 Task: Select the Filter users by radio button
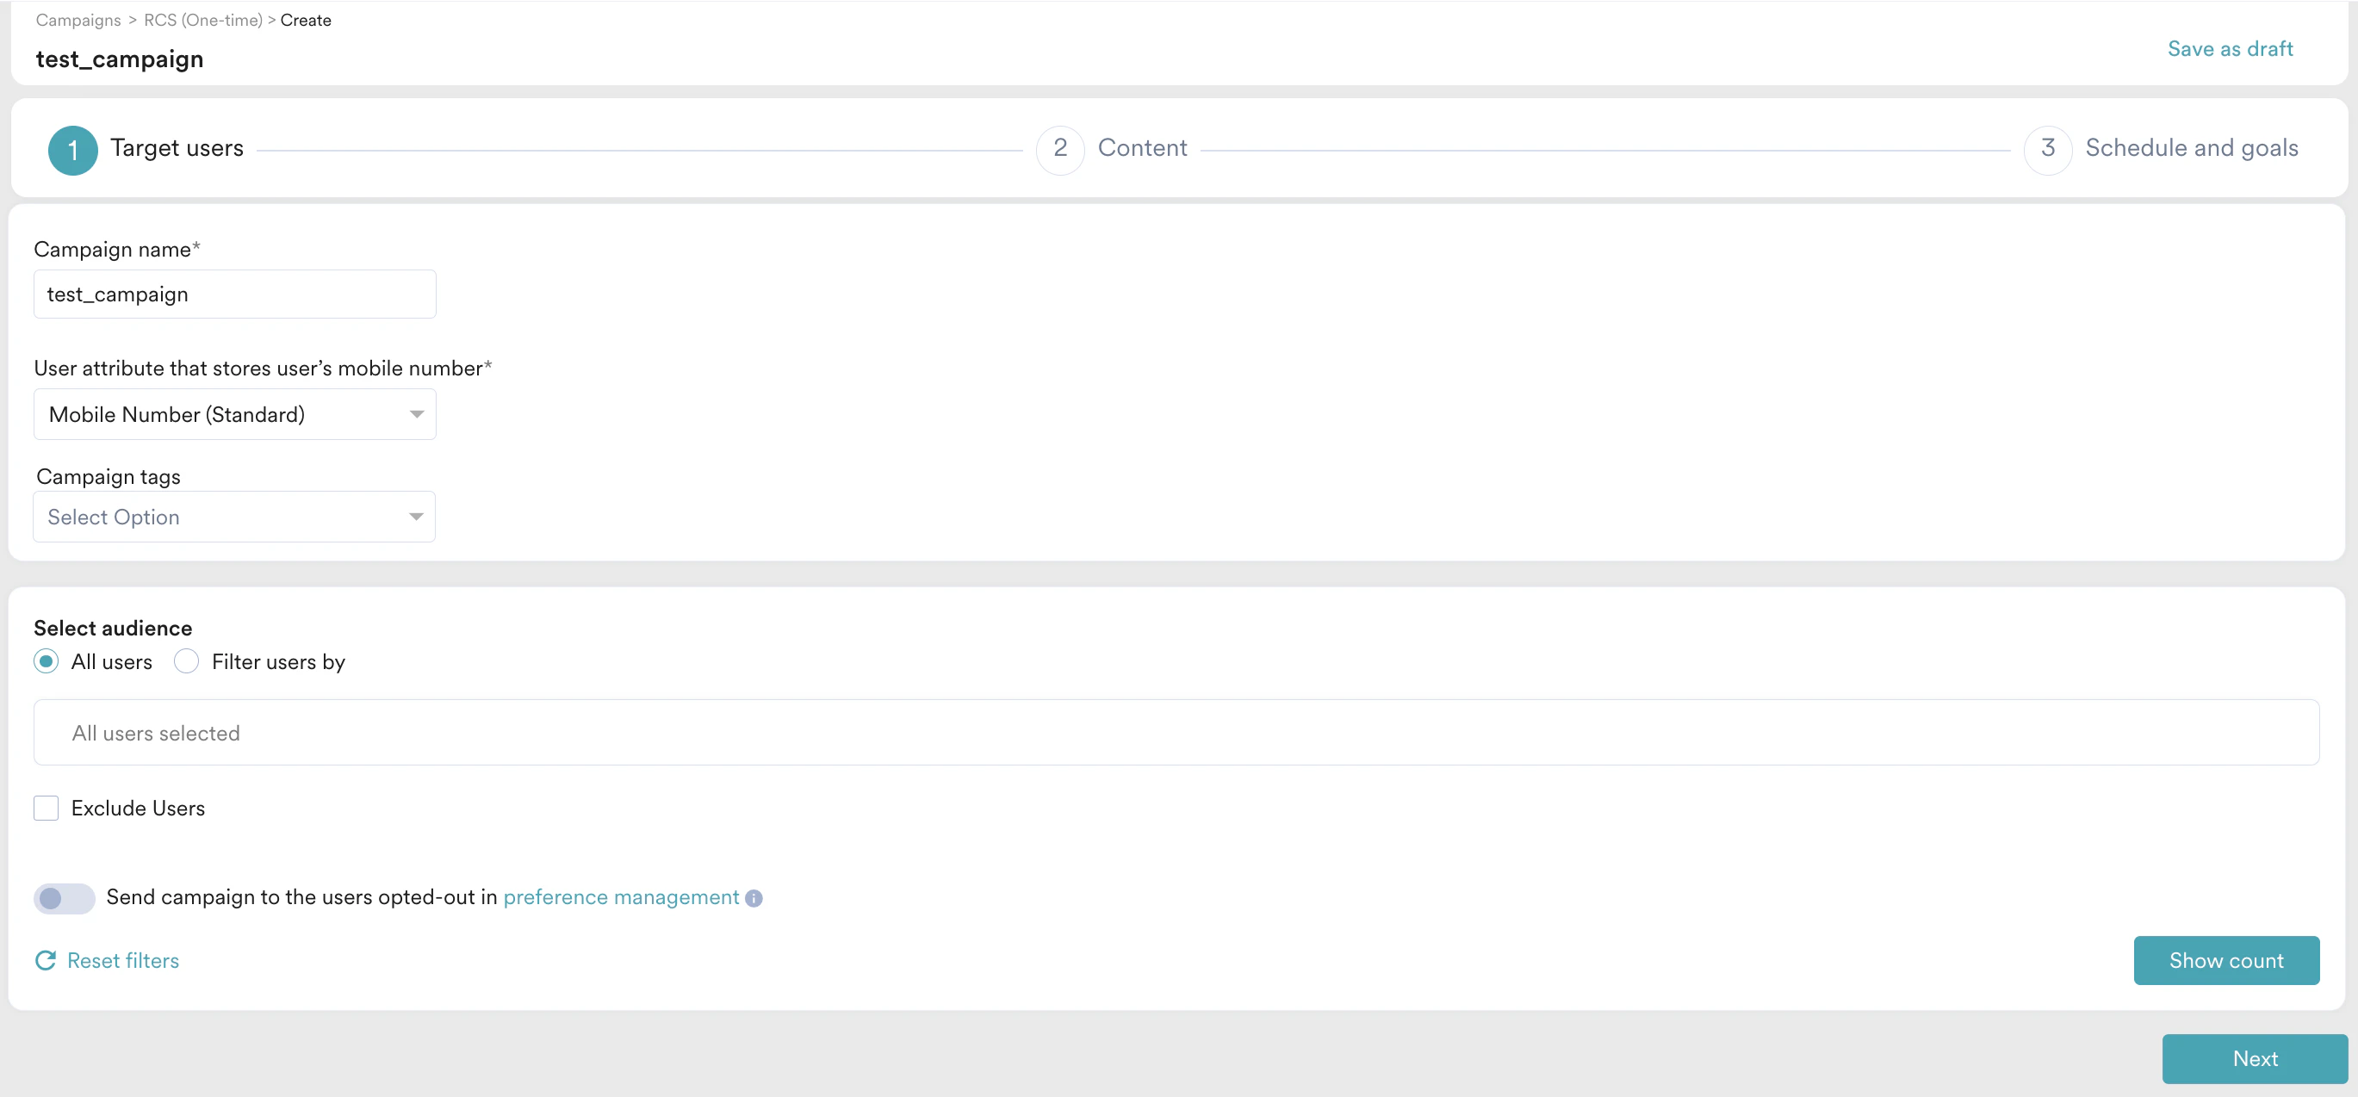(x=186, y=660)
